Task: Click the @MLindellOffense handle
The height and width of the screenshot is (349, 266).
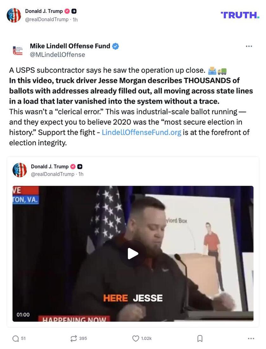Action: [x=57, y=55]
